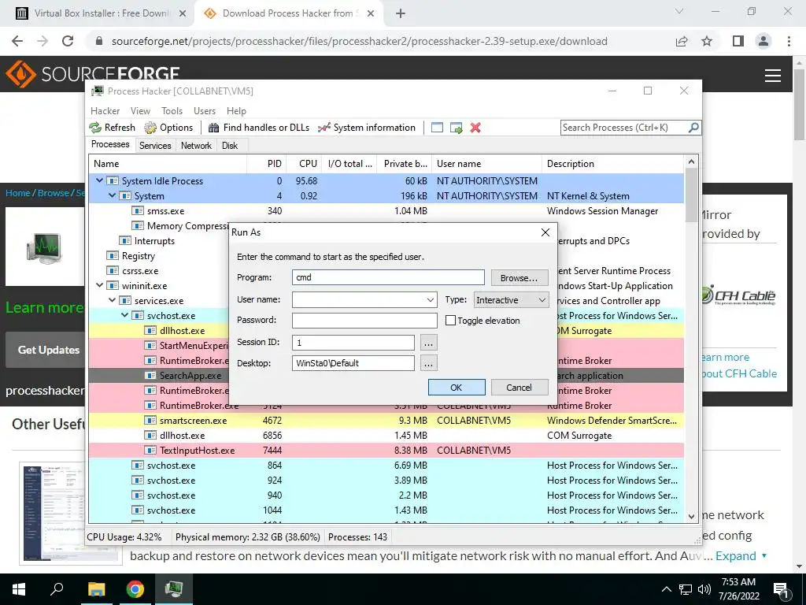
Task: Open the SourceForge hamburger menu
Action: click(x=773, y=76)
